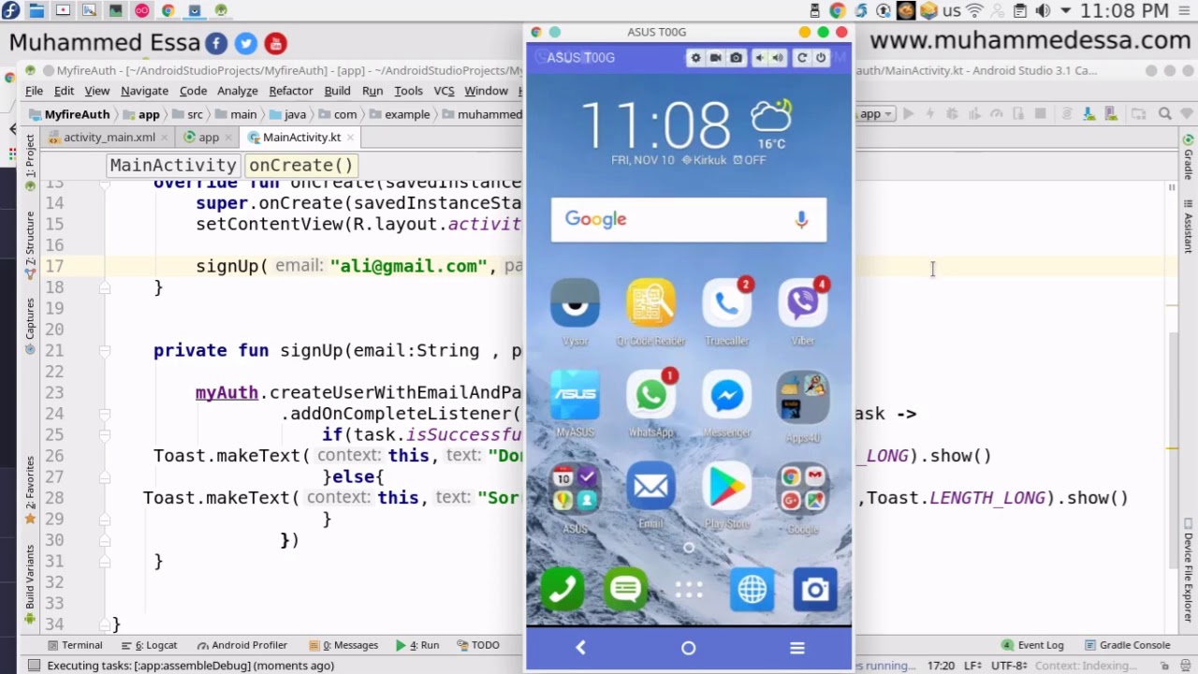Open the Vysor app on phone

click(x=575, y=313)
